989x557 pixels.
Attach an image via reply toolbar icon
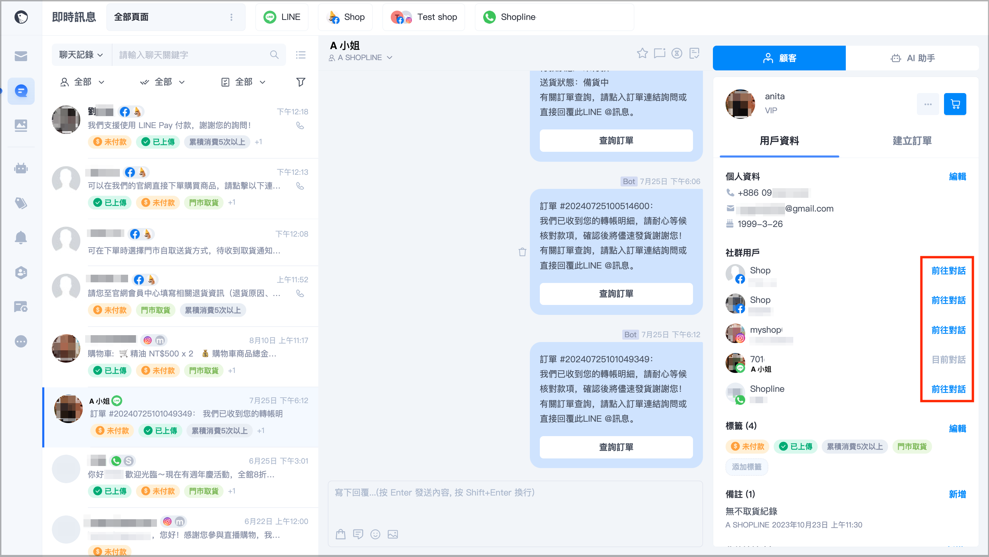pyautogui.click(x=393, y=534)
